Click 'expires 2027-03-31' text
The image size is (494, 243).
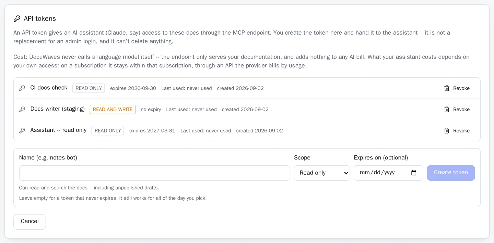pyautogui.click(x=152, y=131)
